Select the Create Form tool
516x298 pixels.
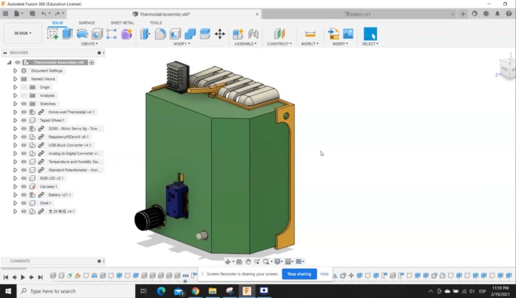click(x=127, y=34)
